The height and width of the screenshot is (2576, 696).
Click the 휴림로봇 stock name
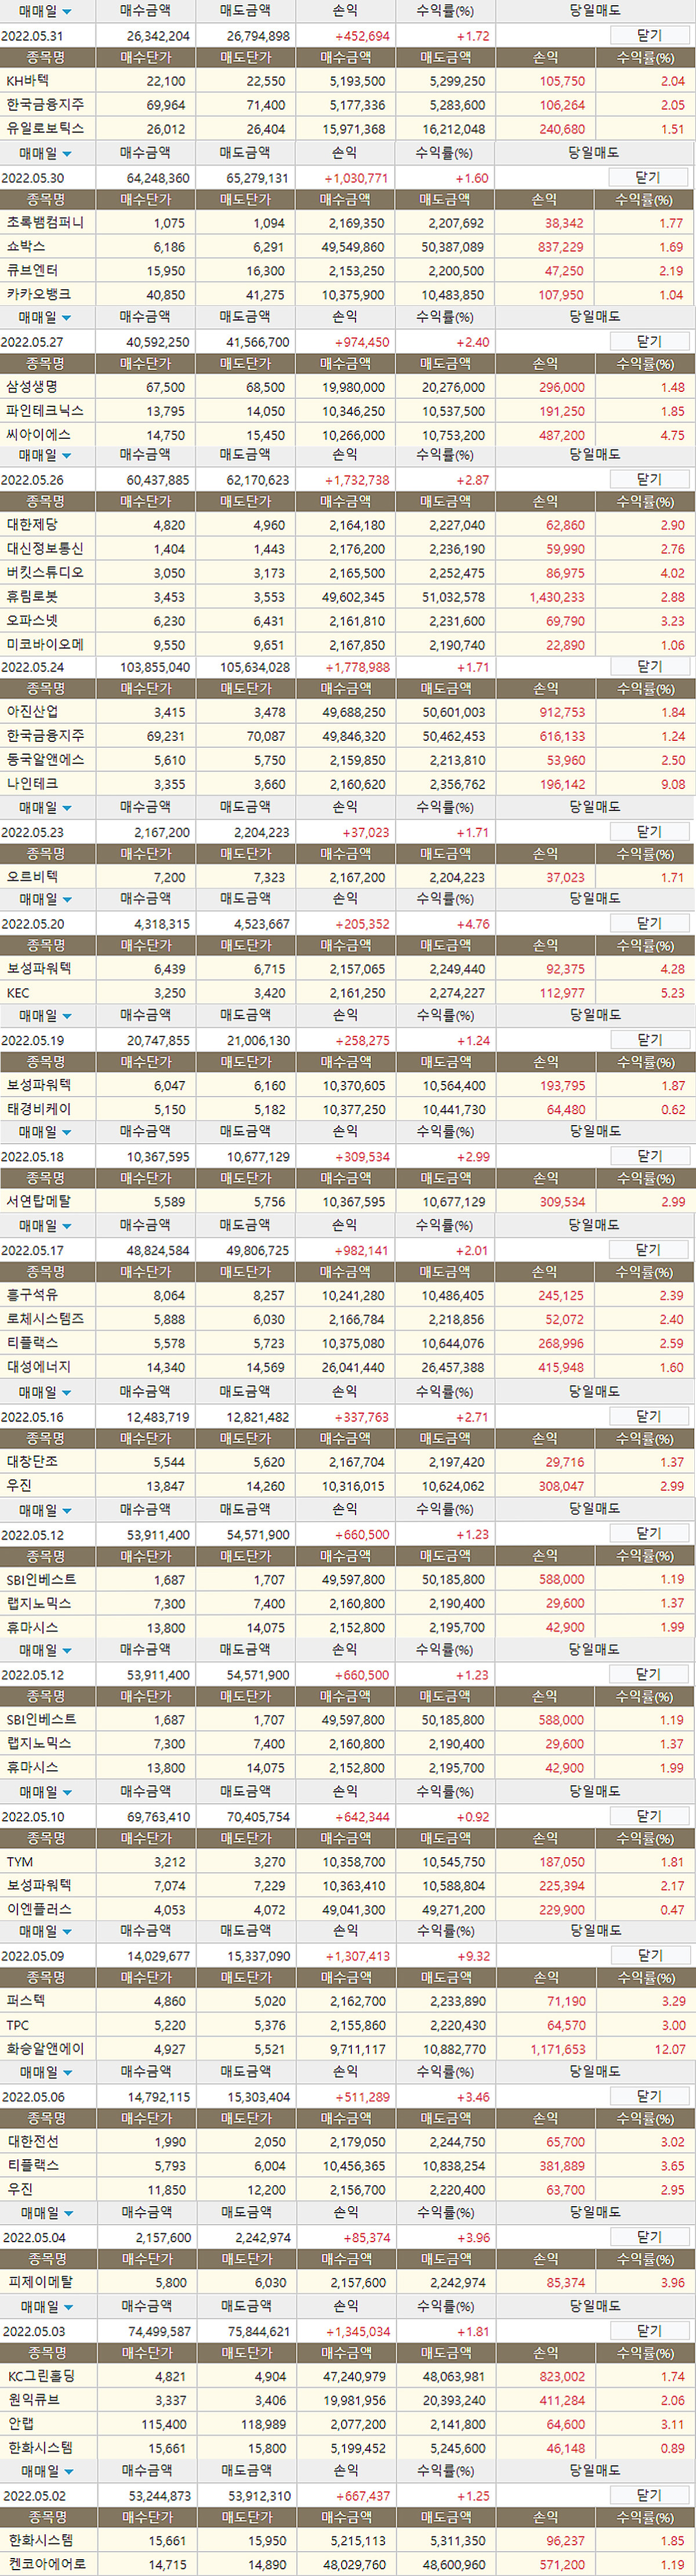coord(32,596)
